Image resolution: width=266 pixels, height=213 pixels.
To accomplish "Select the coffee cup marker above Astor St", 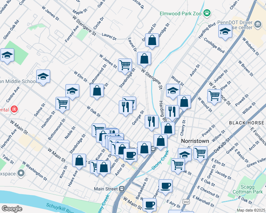I will (130, 155).
